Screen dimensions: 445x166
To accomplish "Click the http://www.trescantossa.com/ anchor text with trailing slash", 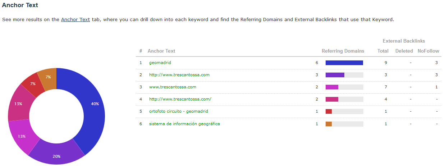I will (x=180, y=99).
